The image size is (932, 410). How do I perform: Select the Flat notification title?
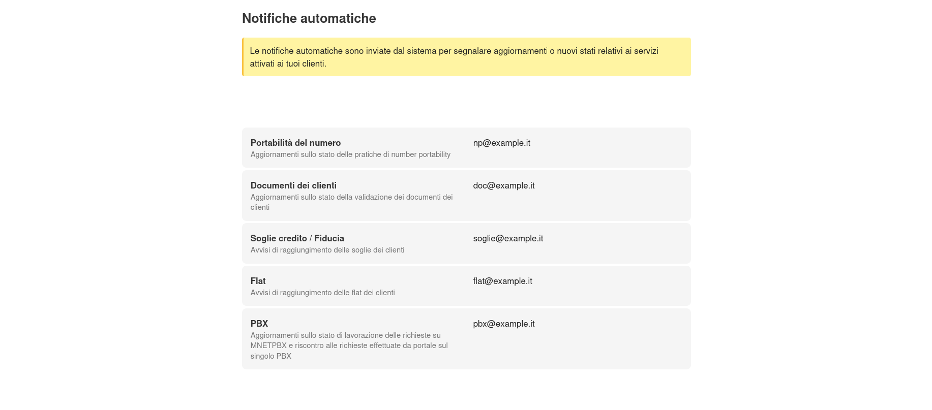(258, 281)
